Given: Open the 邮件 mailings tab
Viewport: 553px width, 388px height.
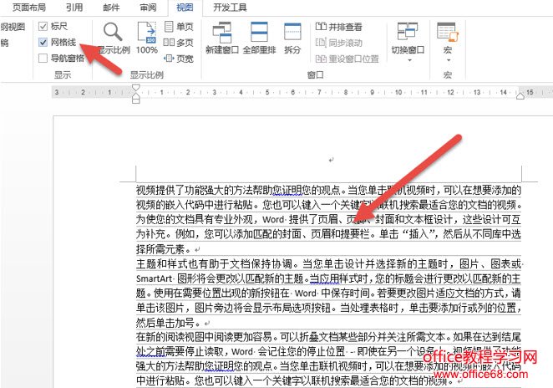Looking at the screenshot, I should coord(111,8).
